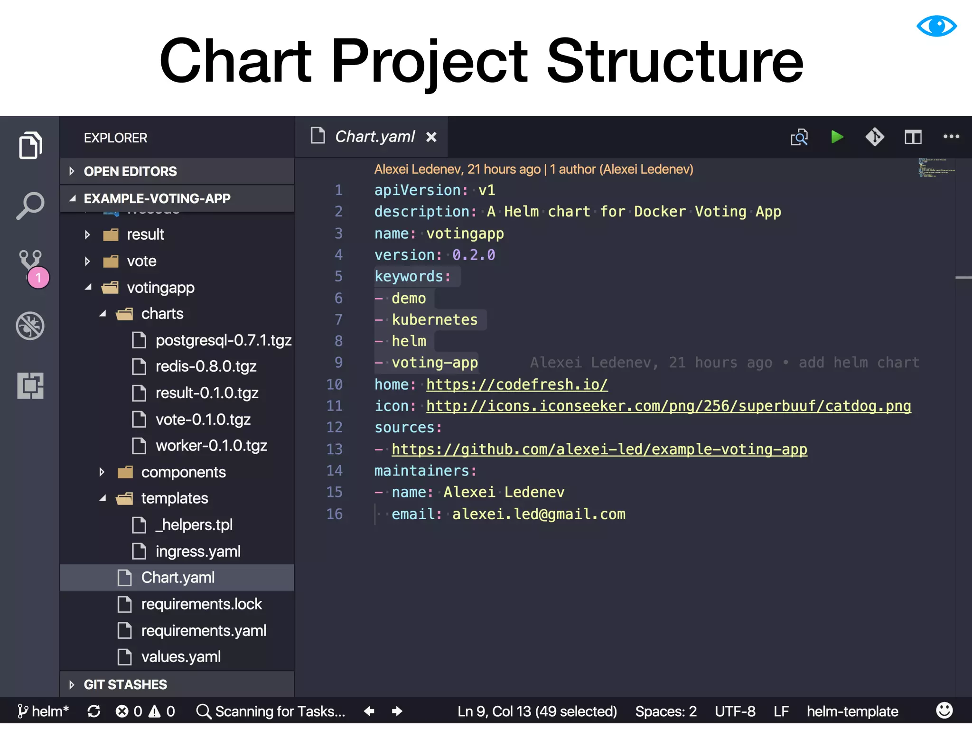Click the green Run play icon

coord(837,138)
